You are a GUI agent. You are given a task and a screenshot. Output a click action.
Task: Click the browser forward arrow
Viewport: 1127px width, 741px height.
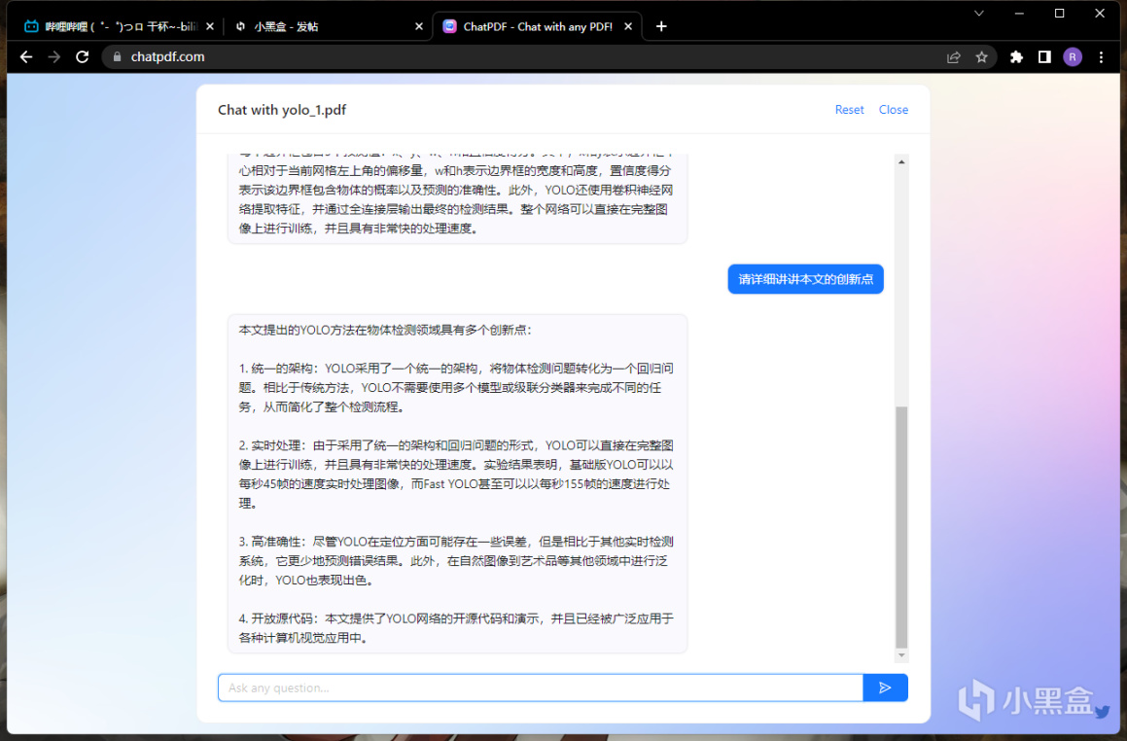point(54,56)
